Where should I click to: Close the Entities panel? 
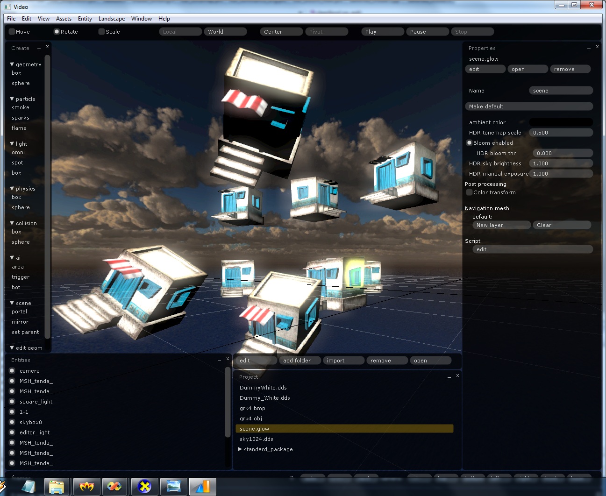coord(228,359)
